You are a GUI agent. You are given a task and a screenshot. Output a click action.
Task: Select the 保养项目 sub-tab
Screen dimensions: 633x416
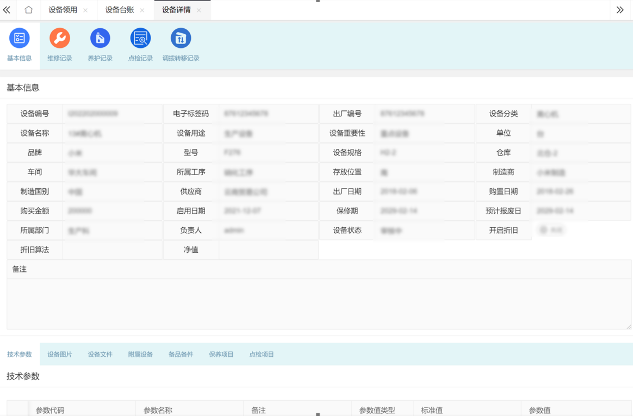coord(221,355)
